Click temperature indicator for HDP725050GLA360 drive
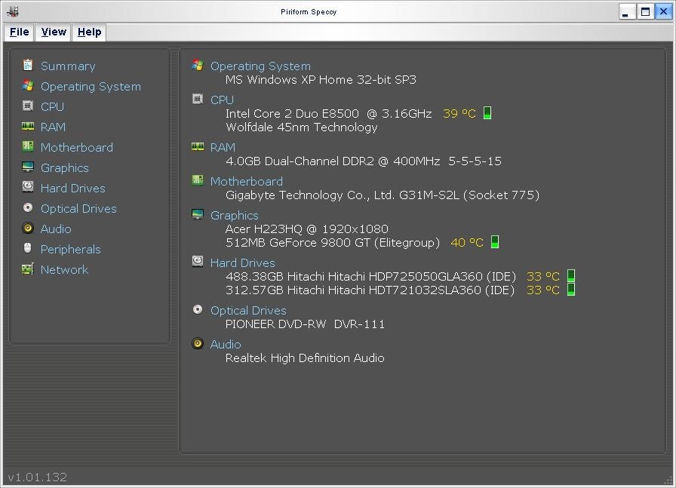 tap(571, 275)
